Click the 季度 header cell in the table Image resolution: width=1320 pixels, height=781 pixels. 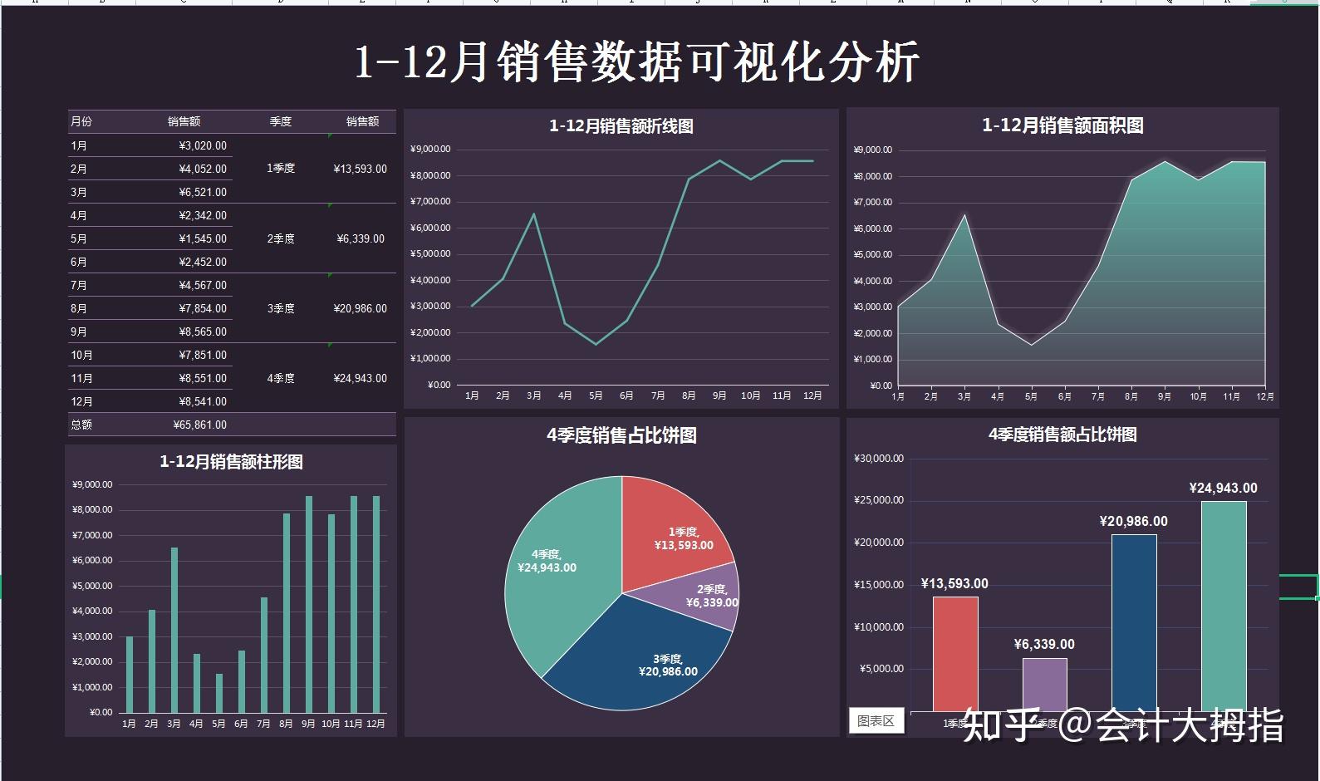pyautogui.click(x=281, y=121)
